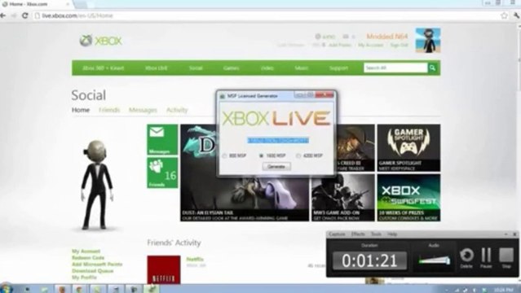The width and height of the screenshot is (521, 293).
Task: Open the Music nav menu
Action: [x=302, y=68]
